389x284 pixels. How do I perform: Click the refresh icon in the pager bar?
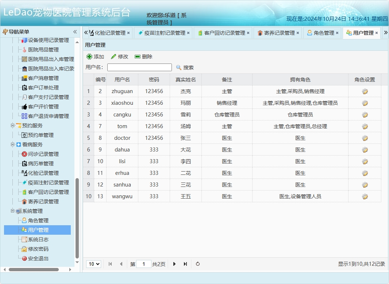pos(197,264)
